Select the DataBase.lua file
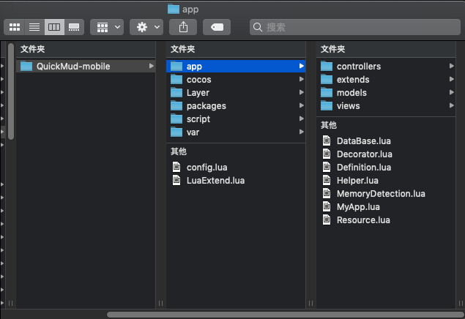Viewport: 465px width, 319px height. coord(363,141)
